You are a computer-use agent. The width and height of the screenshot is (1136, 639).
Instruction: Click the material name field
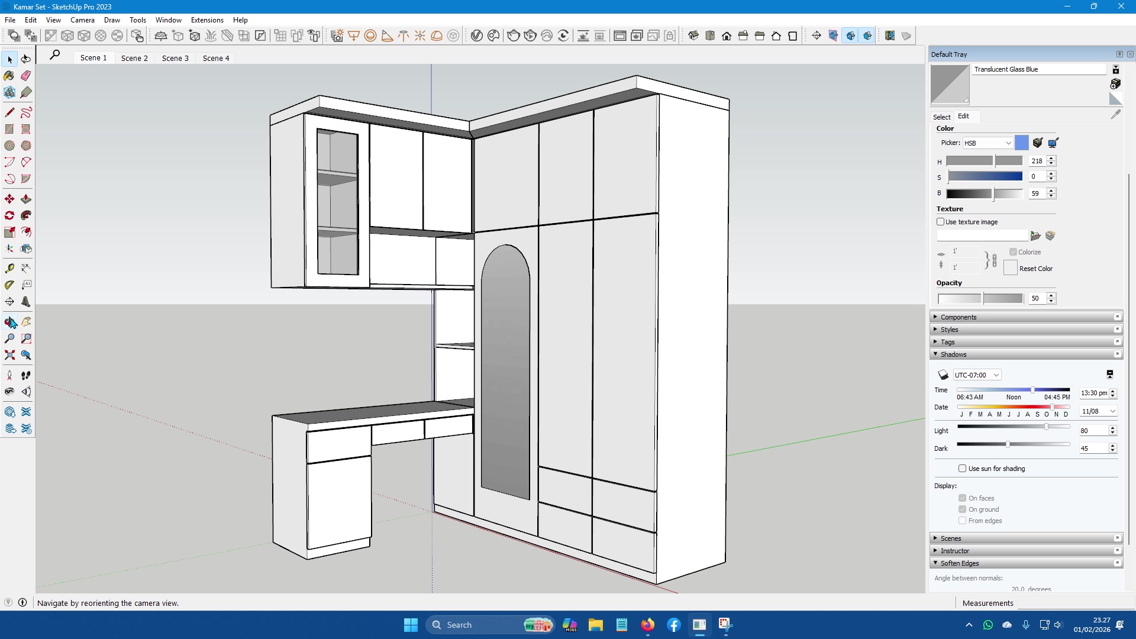point(1039,69)
